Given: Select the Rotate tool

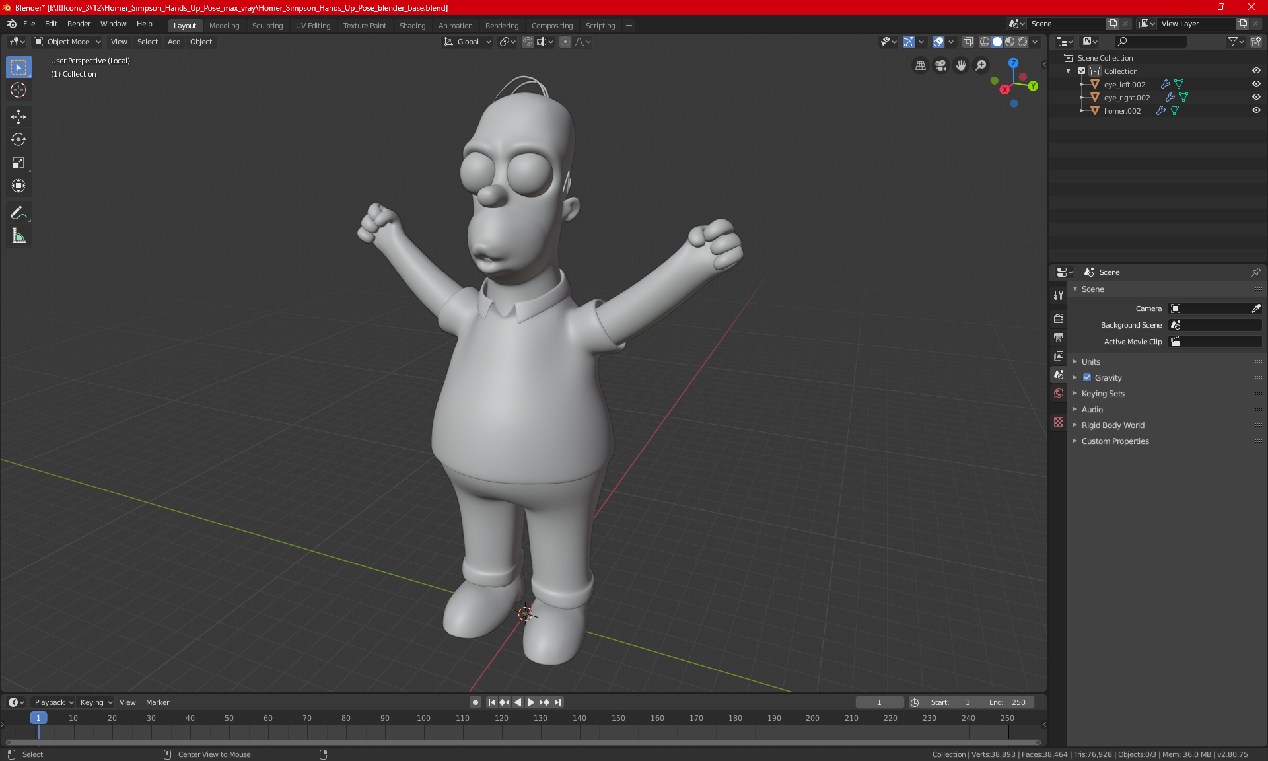Looking at the screenshot, I should 18,140.
